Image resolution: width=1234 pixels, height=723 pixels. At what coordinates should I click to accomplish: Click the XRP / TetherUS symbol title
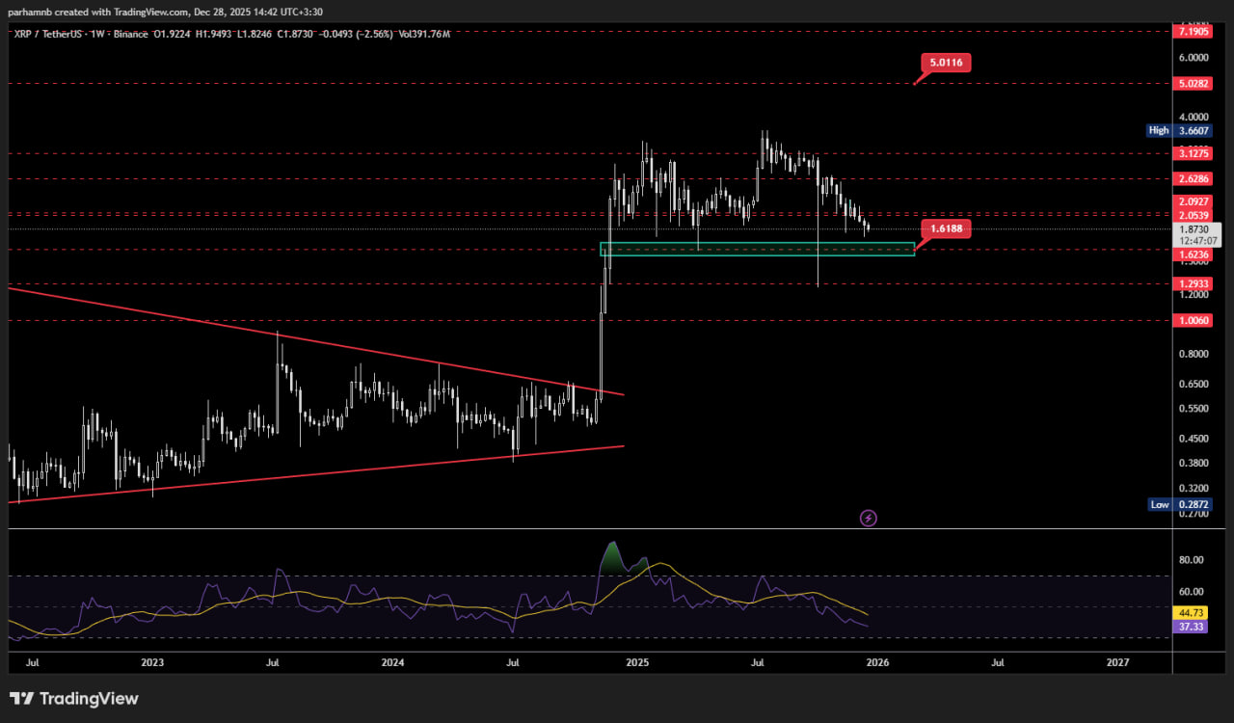[x=57, y=34]
